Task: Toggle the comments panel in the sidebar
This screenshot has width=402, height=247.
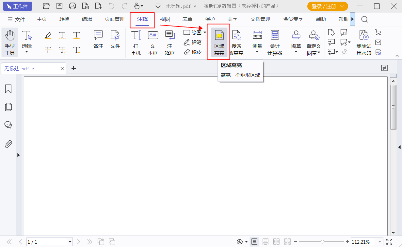Action: click(8, 125)
